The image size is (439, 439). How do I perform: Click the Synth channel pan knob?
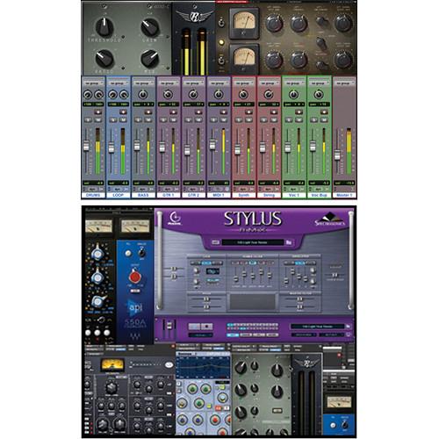click(243, 95)
